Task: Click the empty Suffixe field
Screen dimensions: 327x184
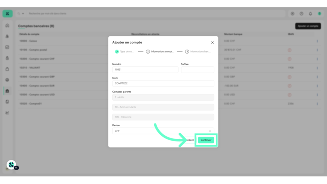Action: click(197, 70)
